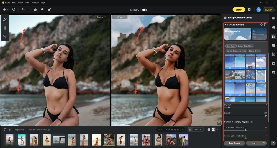277x148 pixels.
Task: Choose sky thumbnail number 19
Action: (261, 76)
